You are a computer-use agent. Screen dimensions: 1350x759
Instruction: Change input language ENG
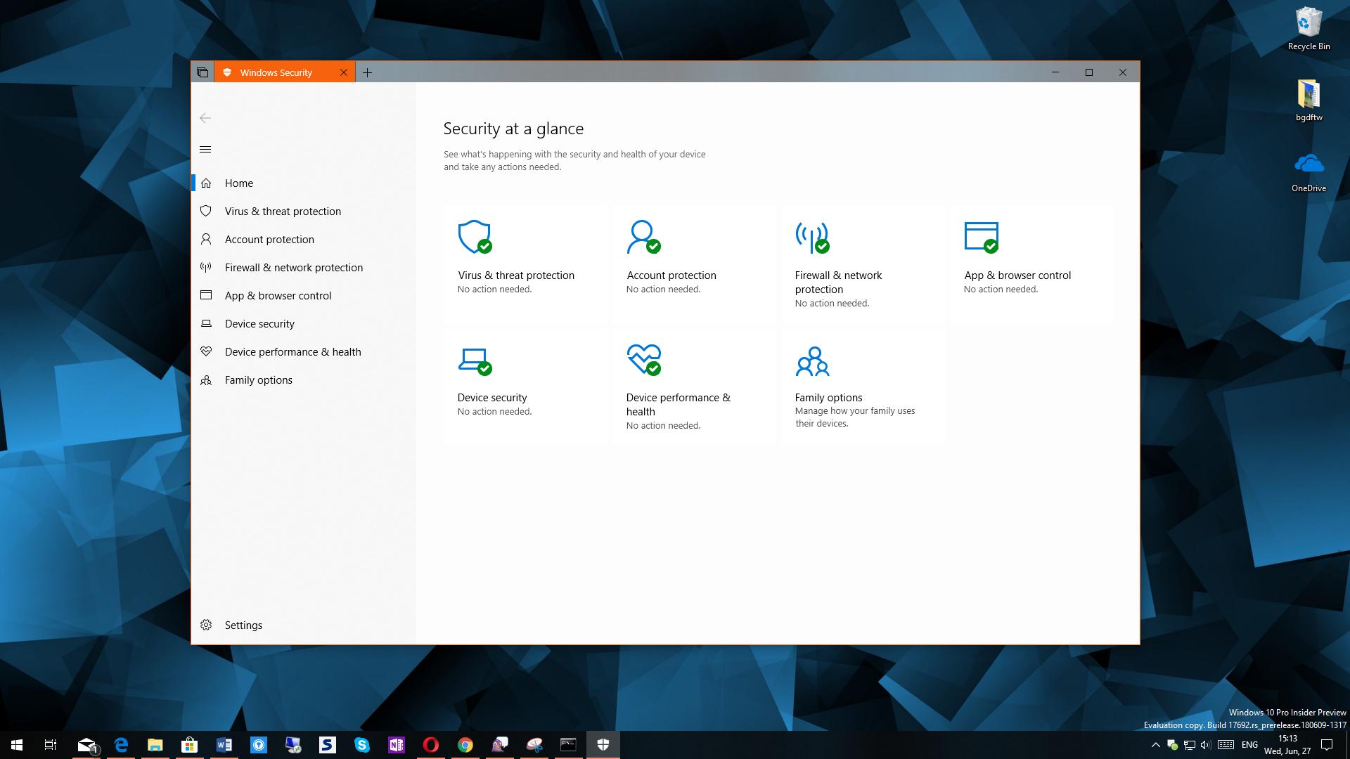pyautogui.click(x=1249, y=745)
